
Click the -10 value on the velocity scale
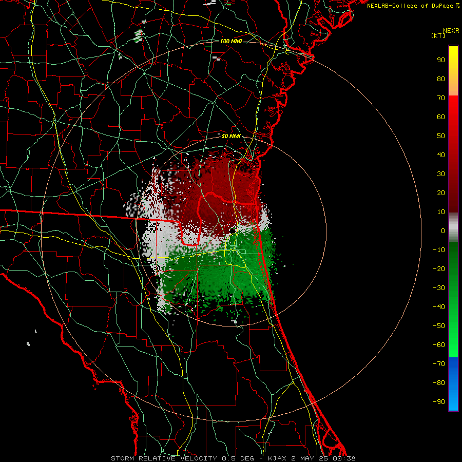tap(439, 250)
